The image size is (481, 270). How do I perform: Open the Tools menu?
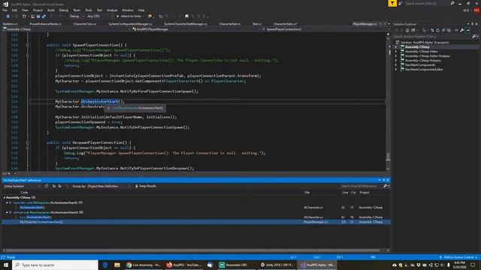point(89,10)
